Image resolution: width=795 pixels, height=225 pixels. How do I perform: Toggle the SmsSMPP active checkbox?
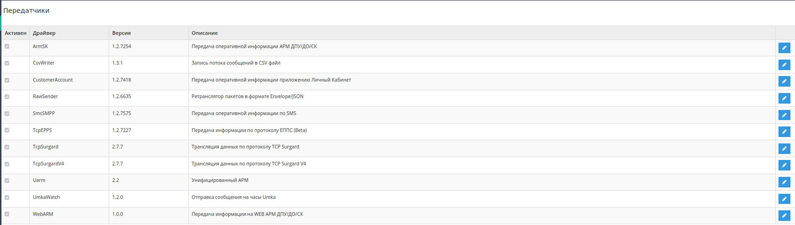click(x=7, y=113)
